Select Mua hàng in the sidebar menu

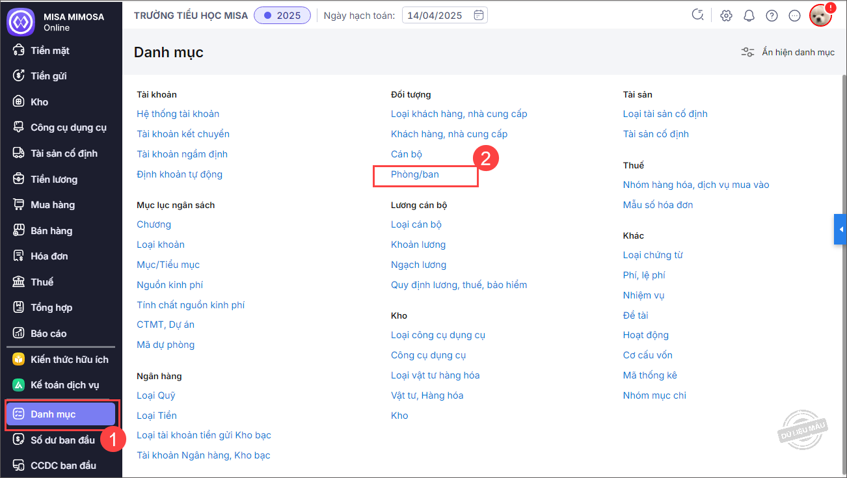click(53, 205)
